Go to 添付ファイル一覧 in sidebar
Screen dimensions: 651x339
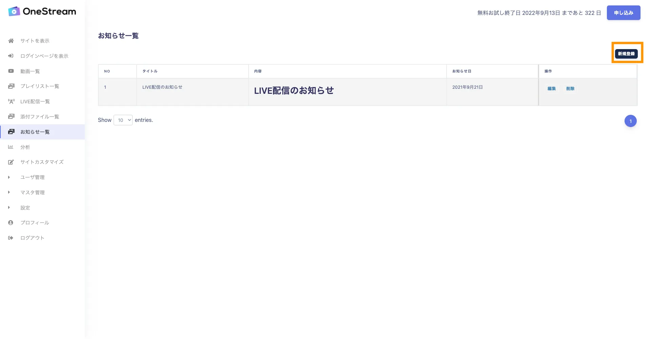[40, 116]
